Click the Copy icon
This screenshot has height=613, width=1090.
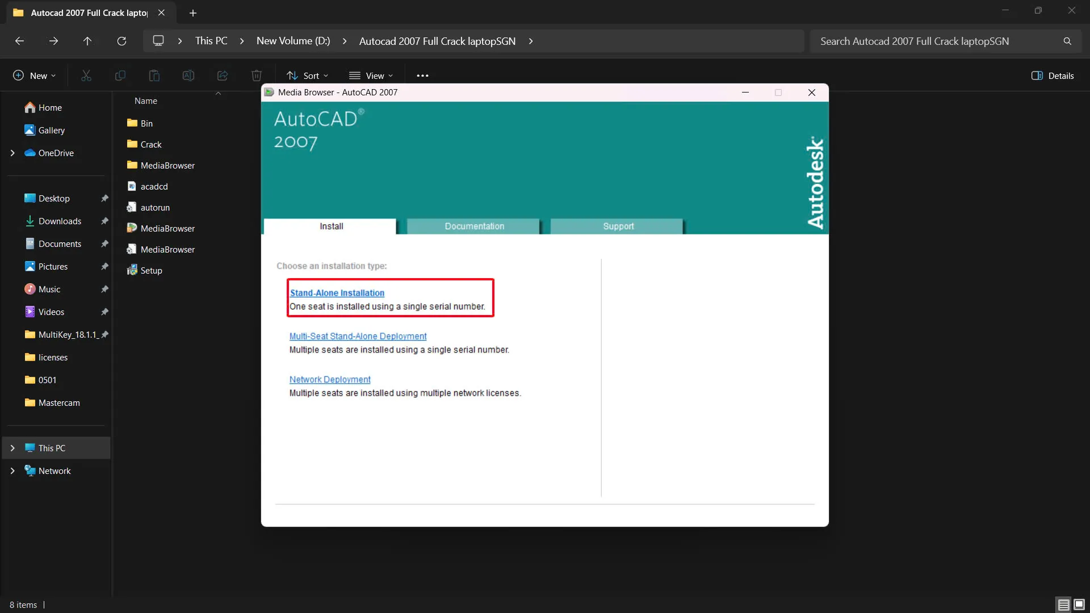(120, 75)
